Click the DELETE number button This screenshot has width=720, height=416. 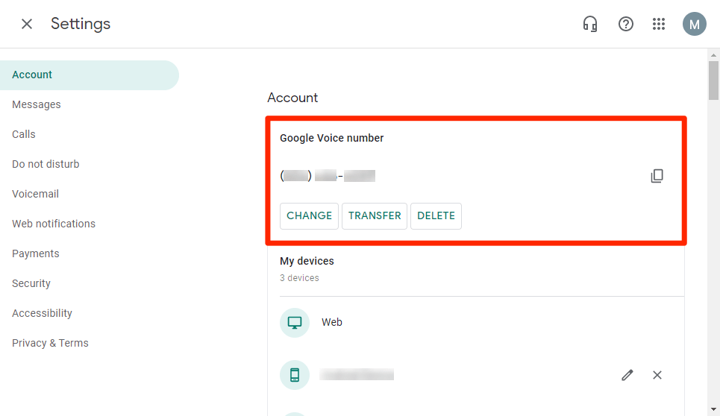[x=436, y=216]
